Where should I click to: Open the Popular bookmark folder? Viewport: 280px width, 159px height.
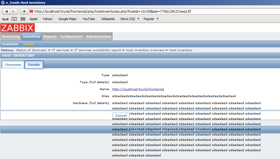149,19
